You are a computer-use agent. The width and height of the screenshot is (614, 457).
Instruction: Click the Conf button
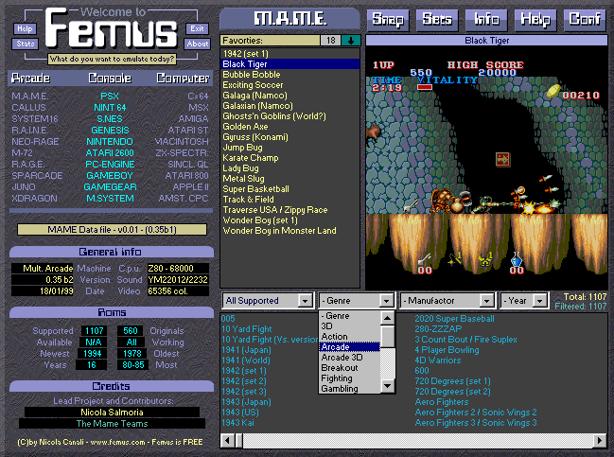coord(585,19)
